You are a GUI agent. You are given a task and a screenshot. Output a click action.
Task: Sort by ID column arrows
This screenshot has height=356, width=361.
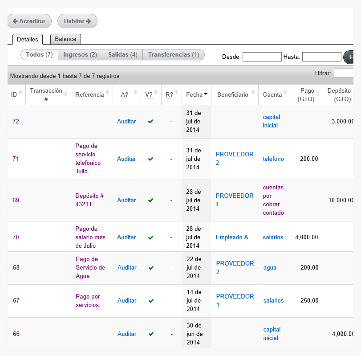(20, 92)
